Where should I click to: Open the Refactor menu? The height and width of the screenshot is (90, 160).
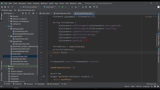pos(44,3)
